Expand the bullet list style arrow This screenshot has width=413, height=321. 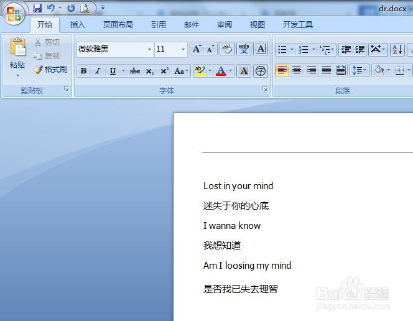pyautogui.click(x=292, y=49)
